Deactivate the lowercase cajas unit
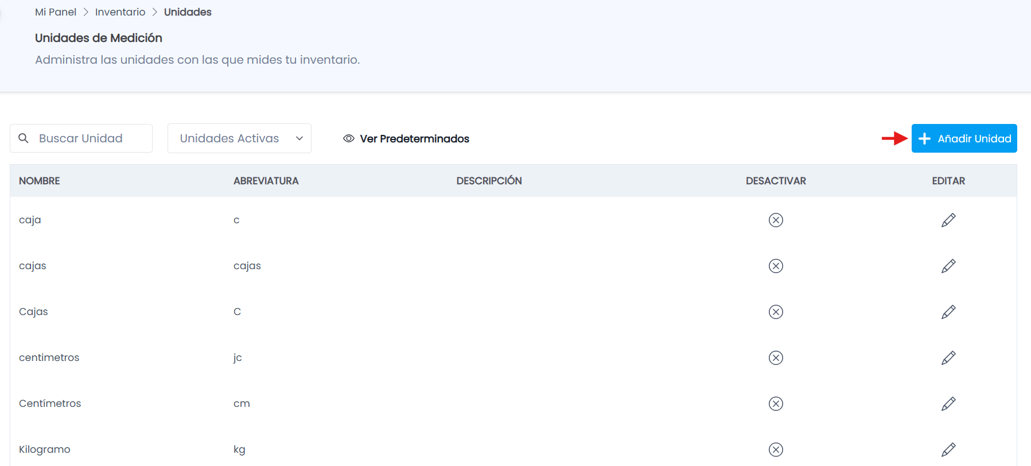Image resolution: width=1031 pixels, height=466 pixels. pyautogui.click(x=776, y=266)
